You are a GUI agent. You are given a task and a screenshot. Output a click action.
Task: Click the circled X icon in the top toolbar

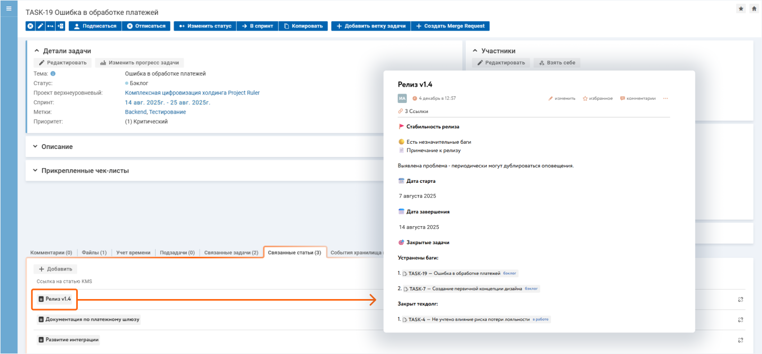pyautogui.click(x=30, y=26)
